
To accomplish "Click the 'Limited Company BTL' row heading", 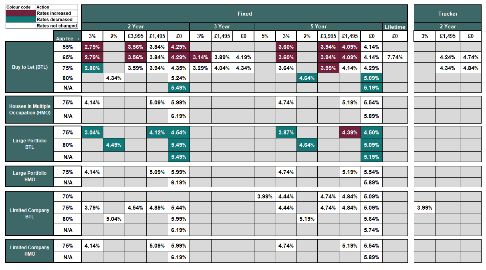I will [x=30, y=213].
